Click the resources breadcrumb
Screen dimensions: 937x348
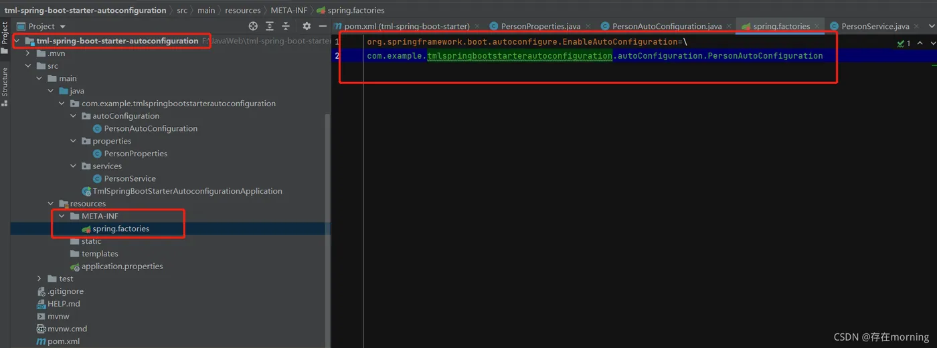pos(242,10)
